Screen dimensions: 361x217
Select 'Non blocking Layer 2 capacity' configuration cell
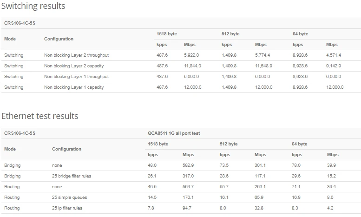pyautogui.click(x=73, y=66)
